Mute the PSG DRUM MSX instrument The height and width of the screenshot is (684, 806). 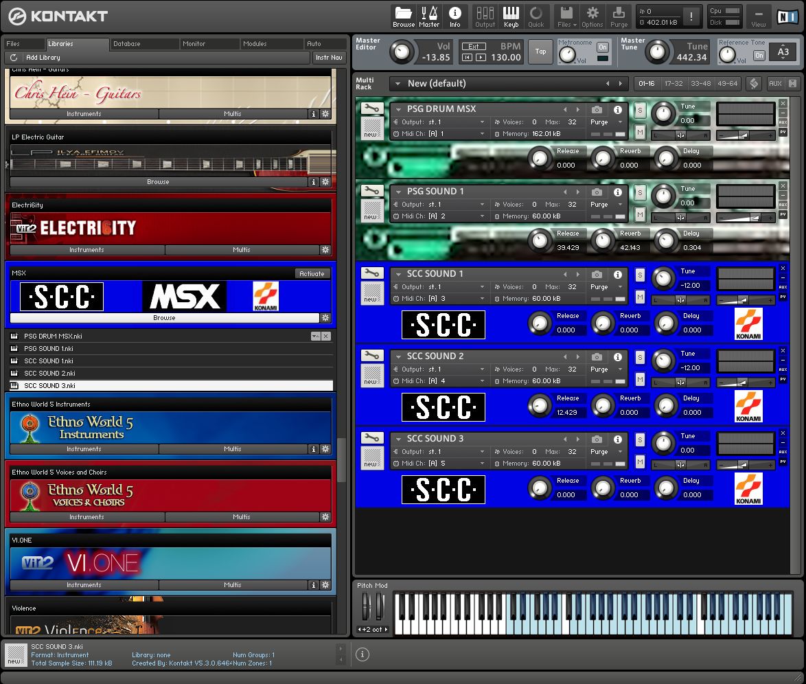[x=640, y=132]
